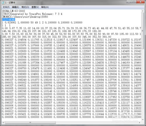The image size is (146, 126).
Task: Click the angle value 285.00
Action: [x=6, y=37]
